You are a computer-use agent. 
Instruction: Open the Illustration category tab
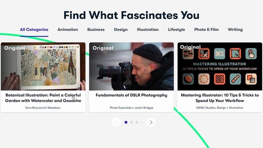(148, 30)
